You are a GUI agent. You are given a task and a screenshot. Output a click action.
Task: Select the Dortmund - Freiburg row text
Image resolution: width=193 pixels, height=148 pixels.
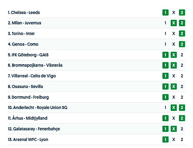point(28,97)
